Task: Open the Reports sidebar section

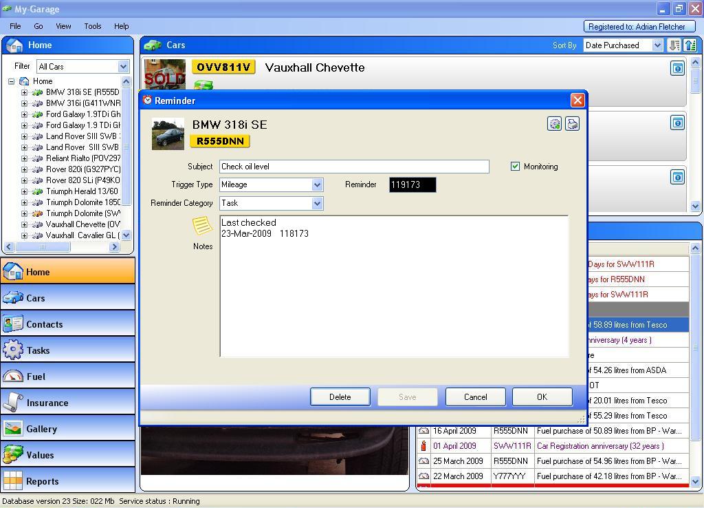Action: click(67, 481)
